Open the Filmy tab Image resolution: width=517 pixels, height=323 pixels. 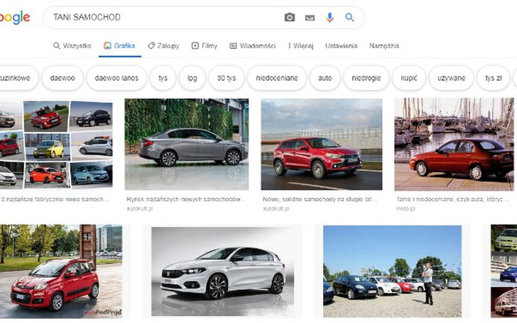205,45
